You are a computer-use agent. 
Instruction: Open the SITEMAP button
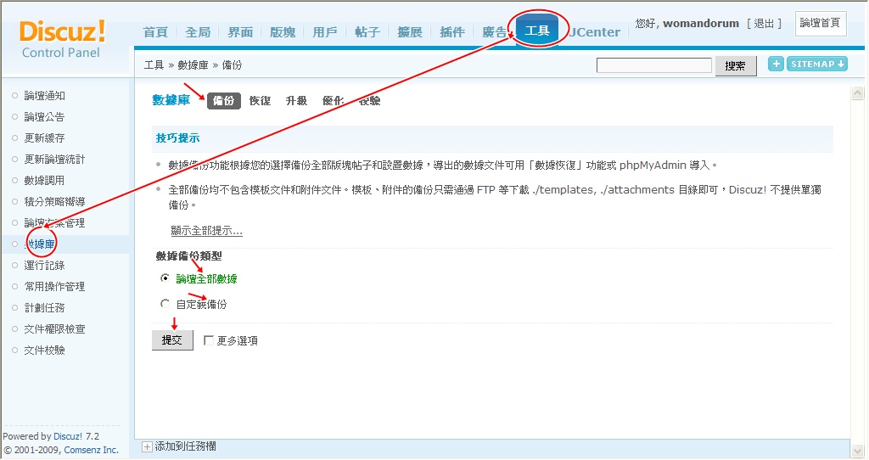coord(817,65)
